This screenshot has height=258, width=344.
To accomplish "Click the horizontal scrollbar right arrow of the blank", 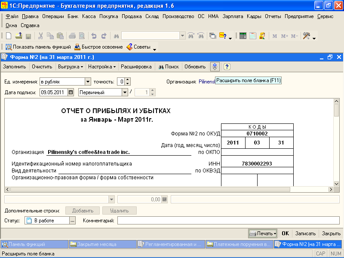I will tap(331, 189).
